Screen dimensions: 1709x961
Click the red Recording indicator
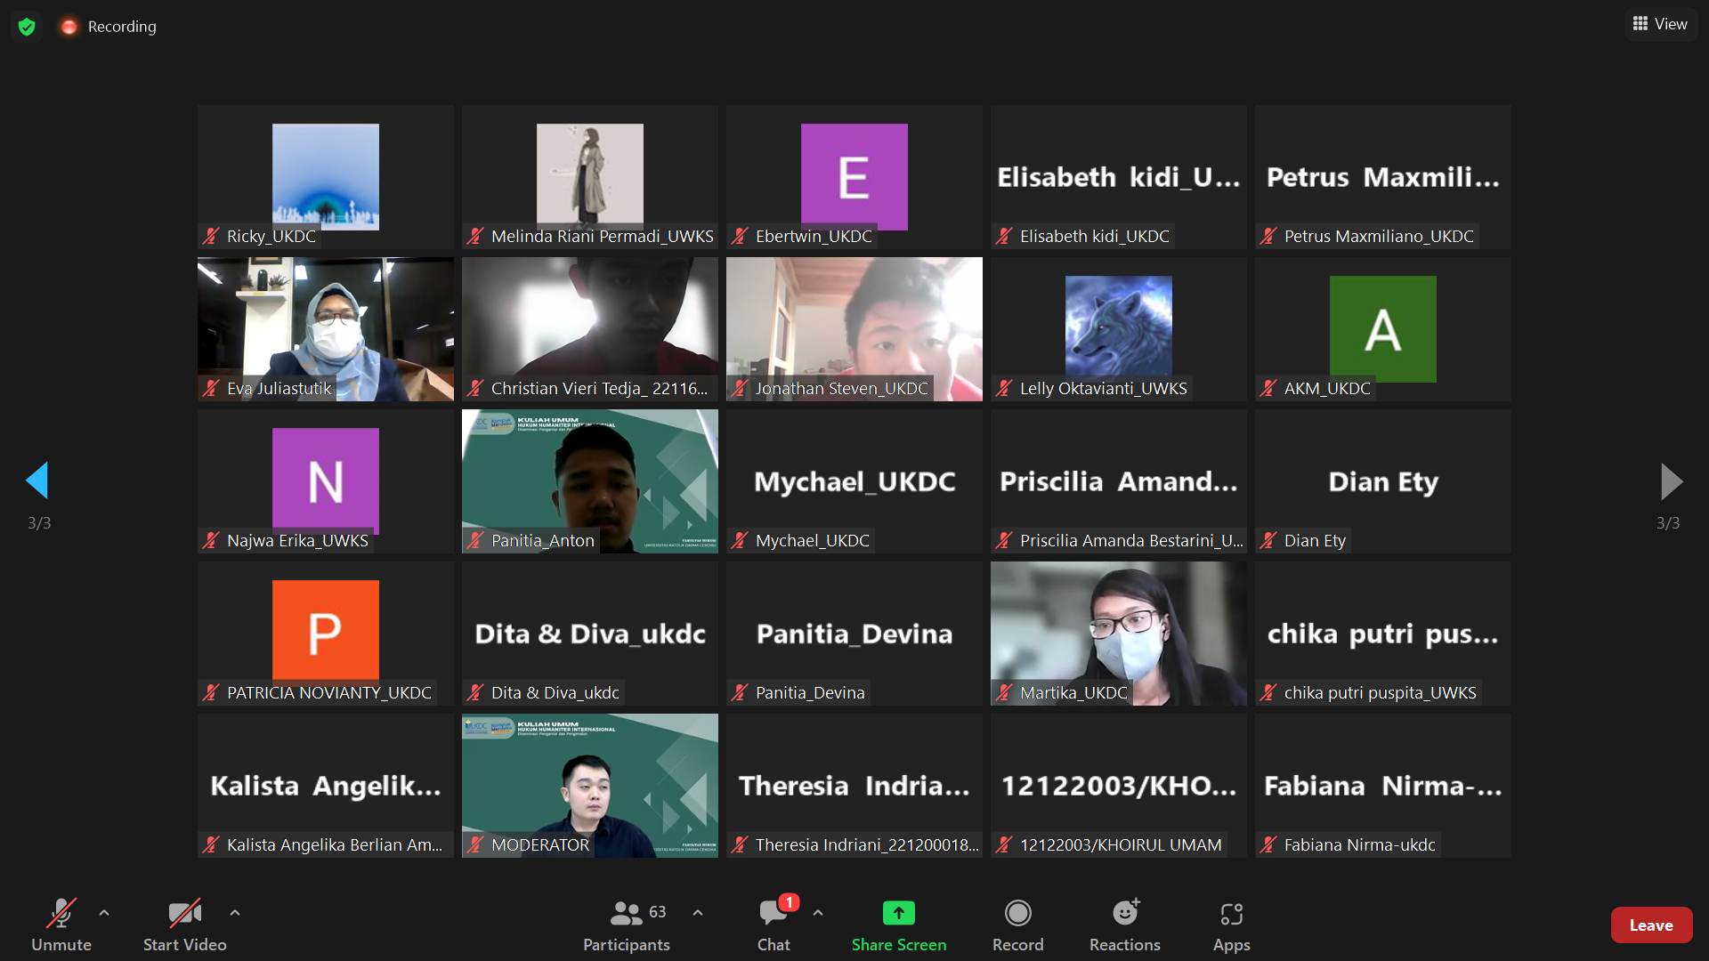click(x=69, y=27)
